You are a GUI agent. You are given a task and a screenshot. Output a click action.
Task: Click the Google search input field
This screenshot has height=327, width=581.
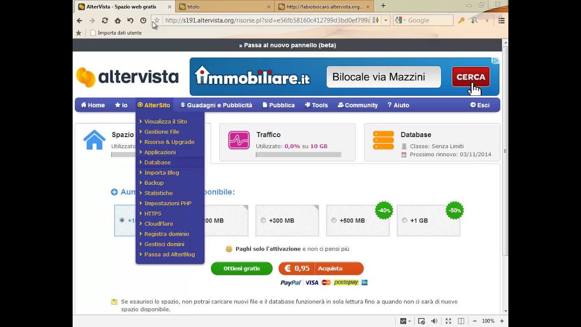click(429, 20)
